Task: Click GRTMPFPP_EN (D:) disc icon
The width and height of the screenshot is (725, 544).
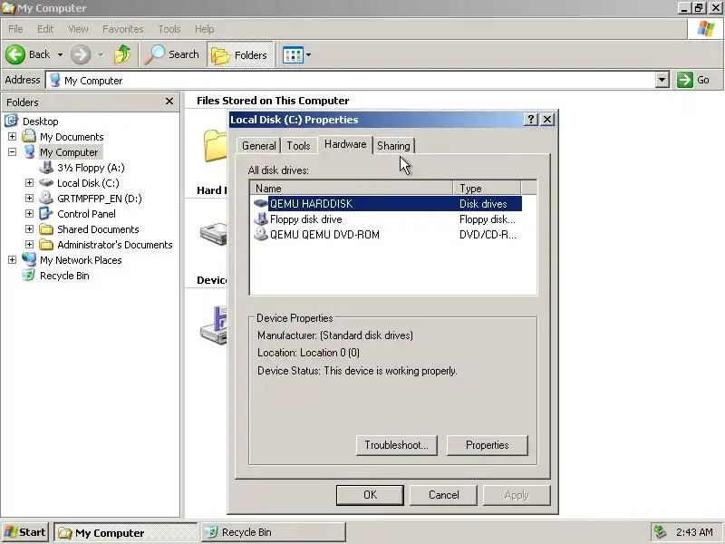Action: [x=46, y=198]
